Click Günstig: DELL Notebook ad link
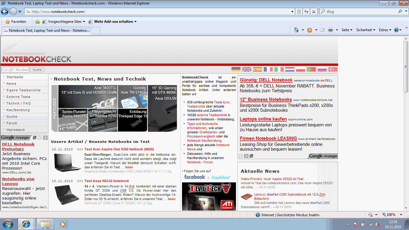The height and width of the screenshot is (230, 409). [266, 80]
